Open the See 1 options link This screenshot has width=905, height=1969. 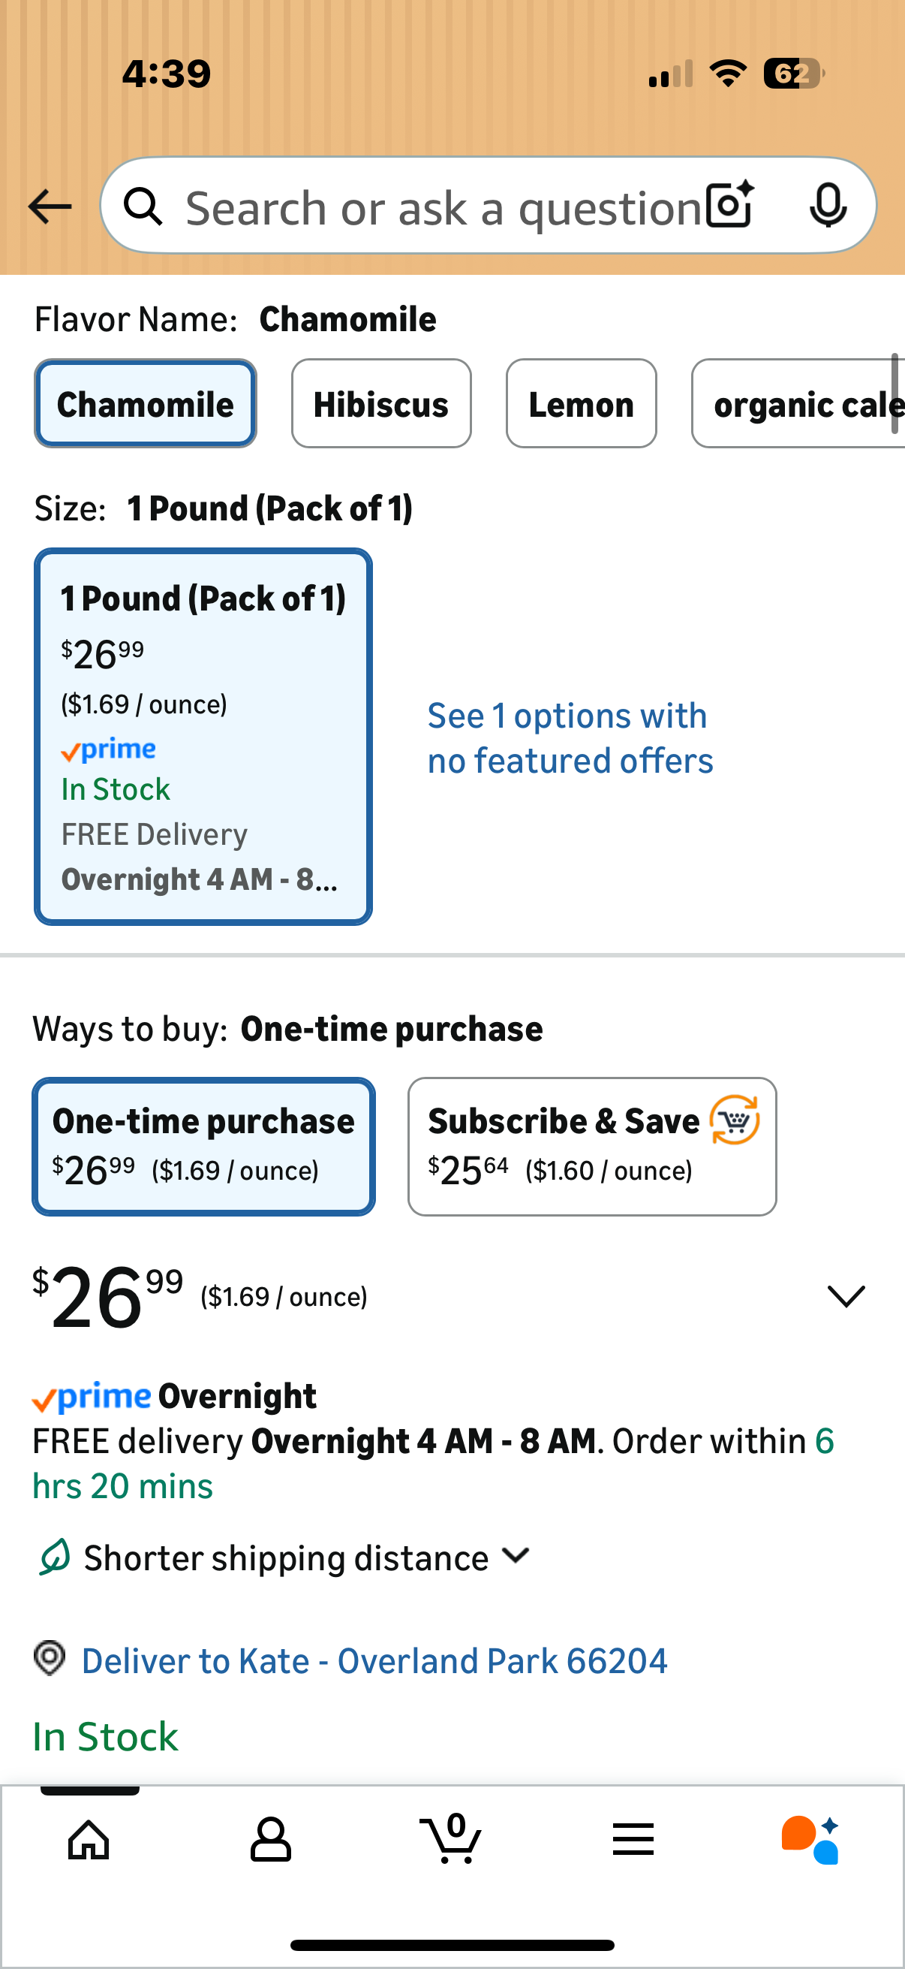click(570, 737)
